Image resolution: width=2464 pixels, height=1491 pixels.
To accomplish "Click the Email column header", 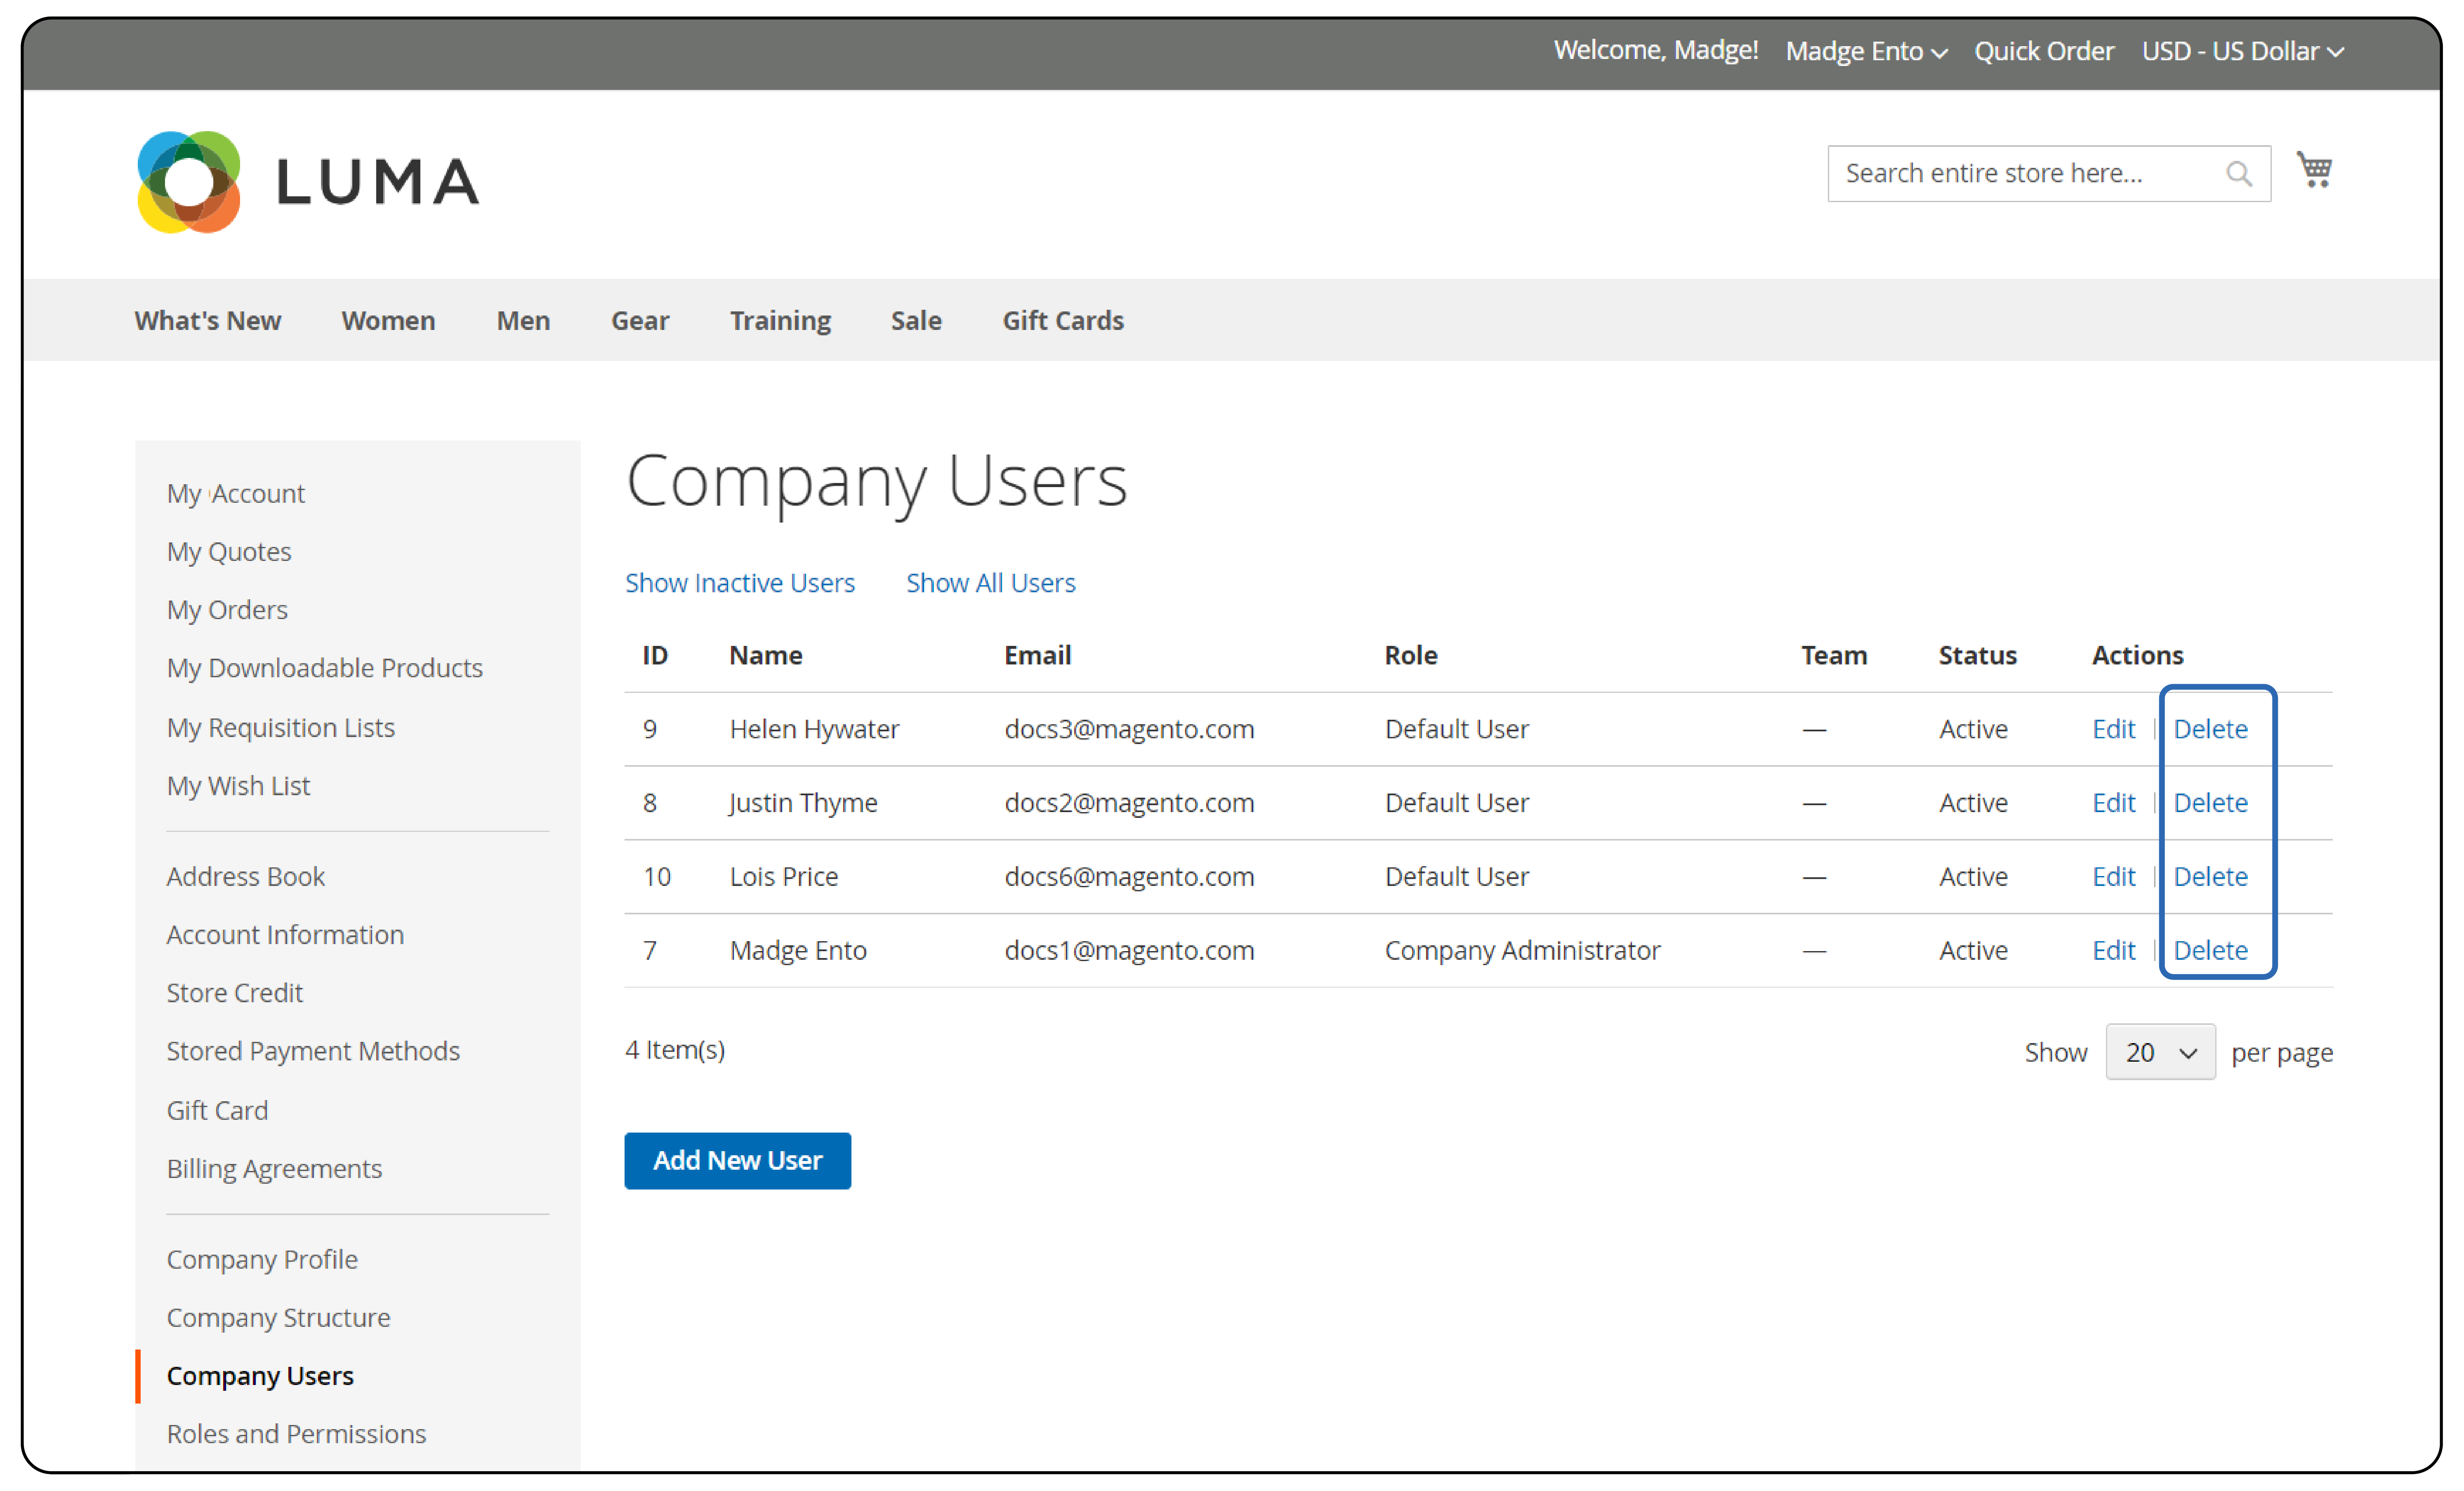I will click(1037, 656).
